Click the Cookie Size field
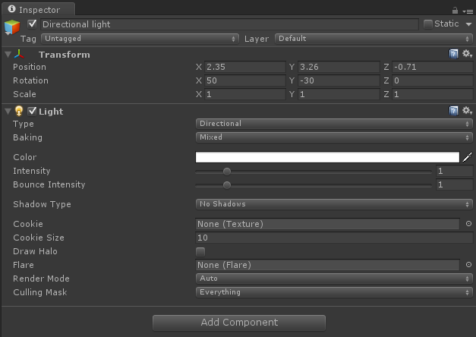This screenshot has height=337, width=476. tap(334, 238)
